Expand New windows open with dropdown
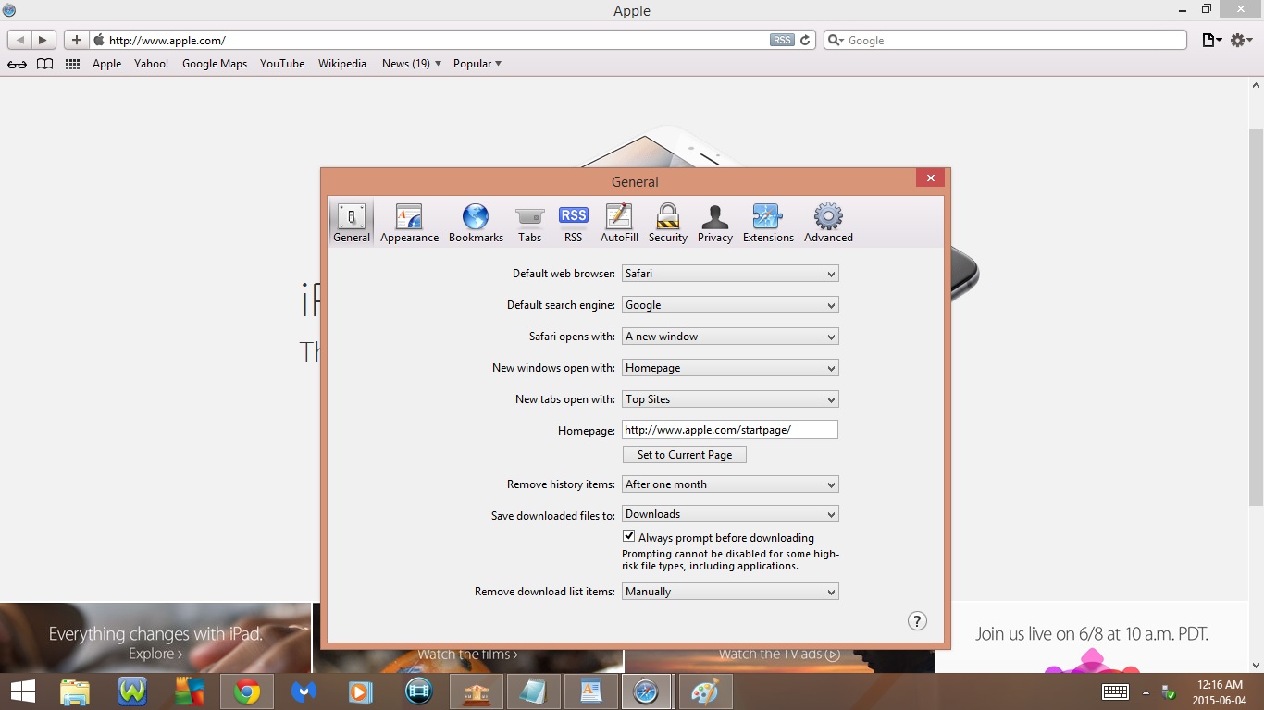The width and height of the screenshot is (1264, 710). 730,368
